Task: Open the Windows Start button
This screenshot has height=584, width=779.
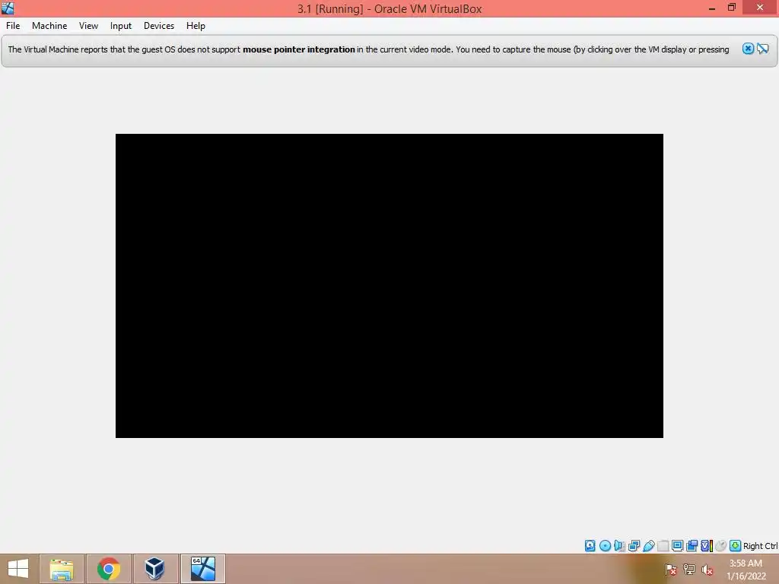Action: pos(18,569)
